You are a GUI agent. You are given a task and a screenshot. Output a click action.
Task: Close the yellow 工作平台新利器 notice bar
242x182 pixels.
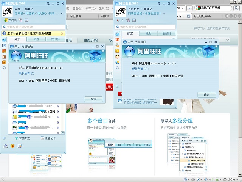(x=62, y=33)
